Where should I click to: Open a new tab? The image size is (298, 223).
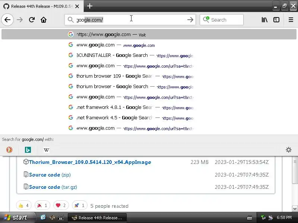90,6
